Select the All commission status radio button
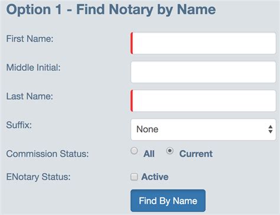Viewport: 280px width, 215px height. pos(134,151)
